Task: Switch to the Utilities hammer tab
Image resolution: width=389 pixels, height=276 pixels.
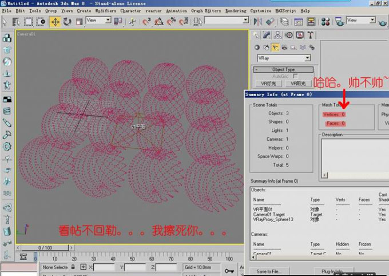Action: click(311, 36)
